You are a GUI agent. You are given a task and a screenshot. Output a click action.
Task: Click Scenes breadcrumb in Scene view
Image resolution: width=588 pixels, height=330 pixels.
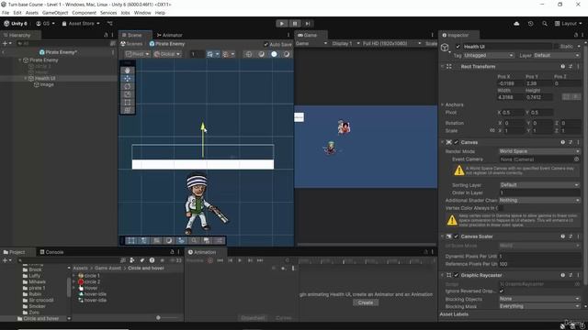(131, 44)
